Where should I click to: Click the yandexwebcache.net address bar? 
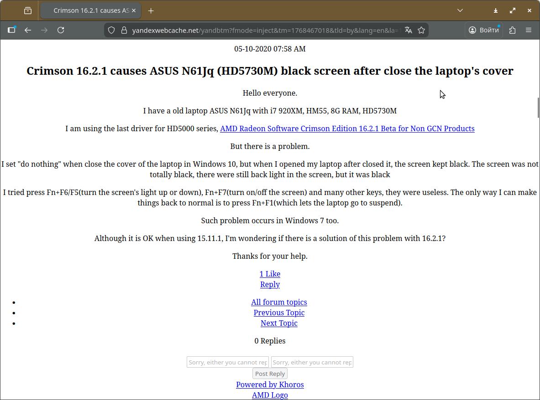click(x=266, y=30)
